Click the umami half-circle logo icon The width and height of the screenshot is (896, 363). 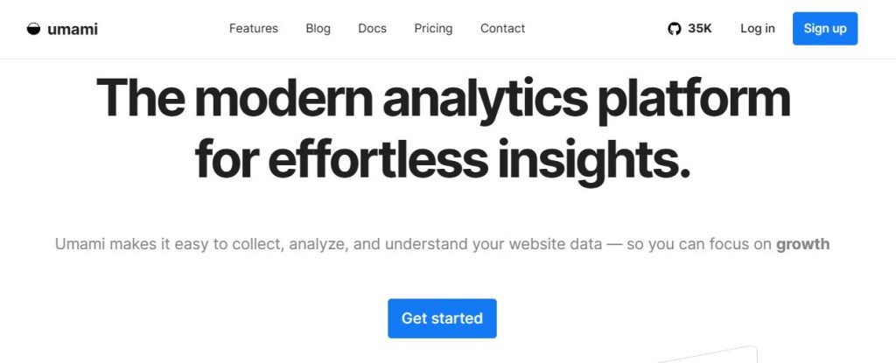point(34,29)
